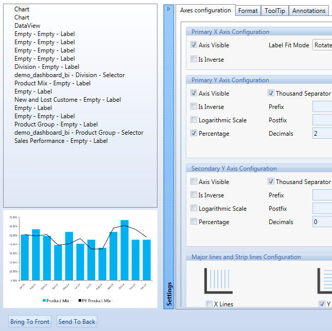Image resolution: width=332 pixels, height=331 pixels.
Task: Toggle Secondary Y Thousand Separator checkbox
Action: pos(271,181)
